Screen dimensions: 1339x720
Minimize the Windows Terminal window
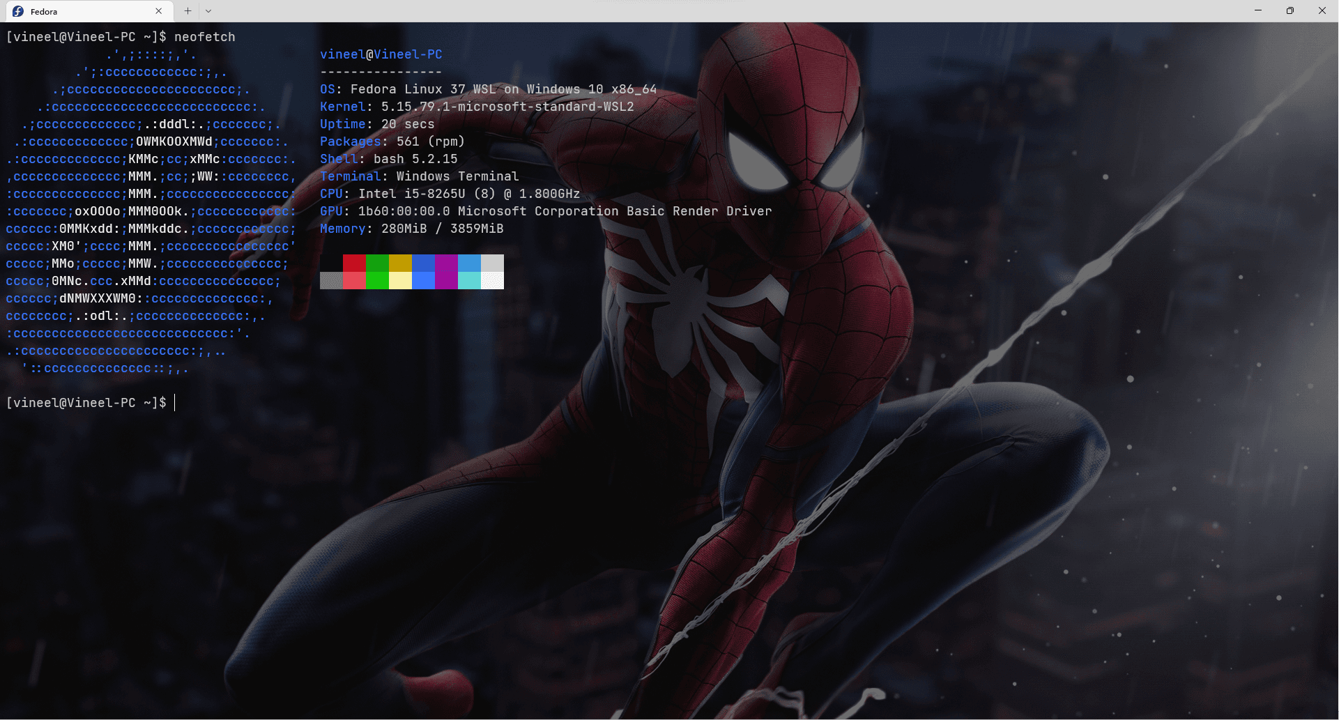click(1258, 10)
